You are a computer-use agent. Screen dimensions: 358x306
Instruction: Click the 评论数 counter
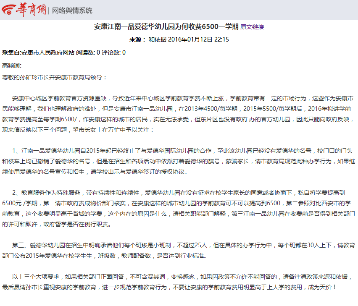pos(113,52)
